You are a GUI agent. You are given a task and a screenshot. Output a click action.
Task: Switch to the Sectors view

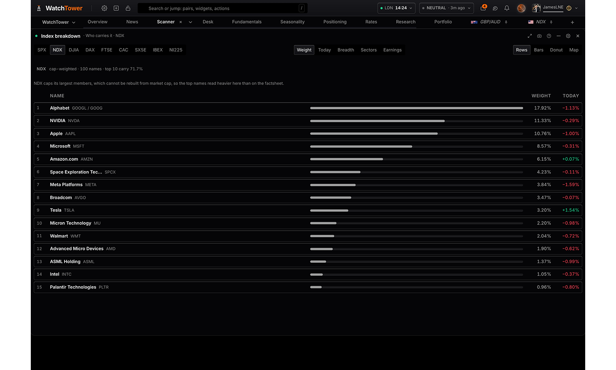coord(369,50)
